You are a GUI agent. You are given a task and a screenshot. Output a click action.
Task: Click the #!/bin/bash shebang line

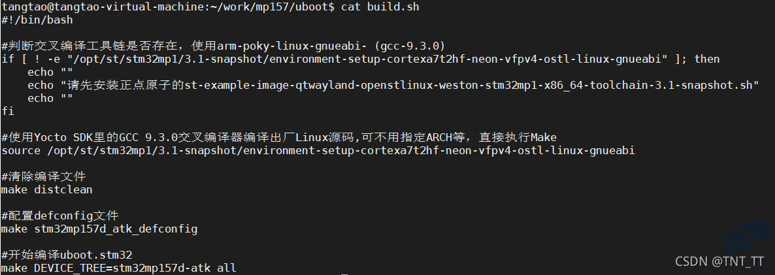pyautogui.click(x=37, y=20)
